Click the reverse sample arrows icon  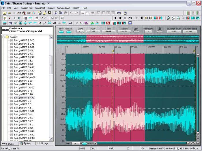pyautogui.click(x=35, y=23)
